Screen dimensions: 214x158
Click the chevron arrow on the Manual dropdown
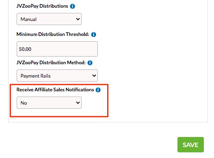click(x=78, y=19)
